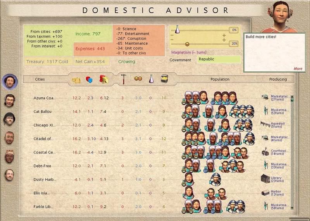
Task: Open the Azurra Coa... city row
Action: pyautogui.click(x=45, y=98)
